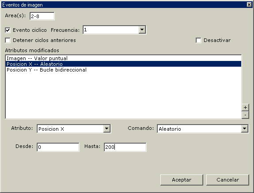
Task: Focus the Area(s) input field
Action: click(42, 16)
